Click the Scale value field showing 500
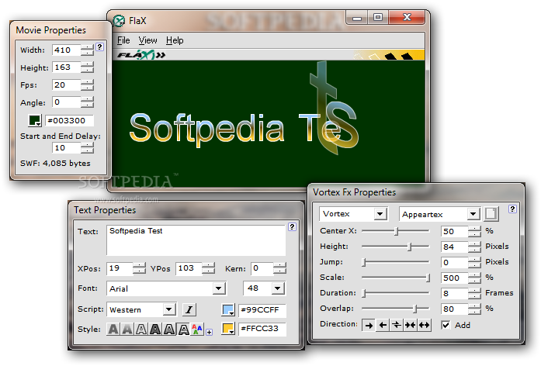541x366 pixels. (x=454, y=278)
